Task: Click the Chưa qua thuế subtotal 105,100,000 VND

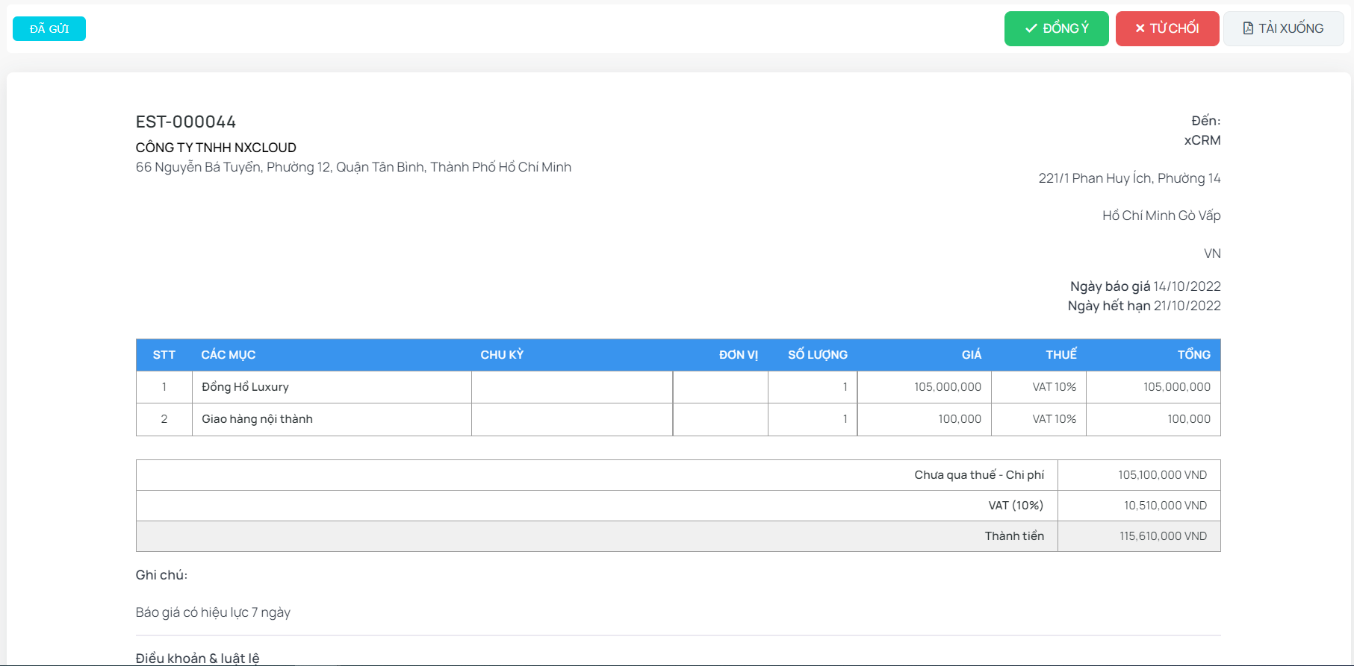Action: (1162, 475)
